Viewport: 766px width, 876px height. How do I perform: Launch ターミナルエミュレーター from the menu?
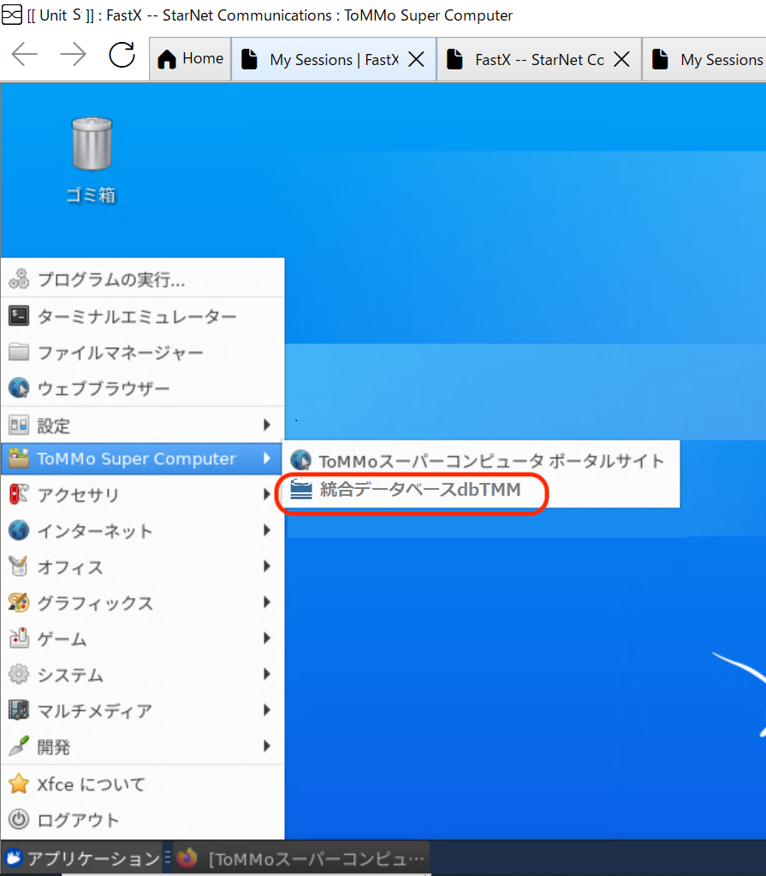(142, 316)
